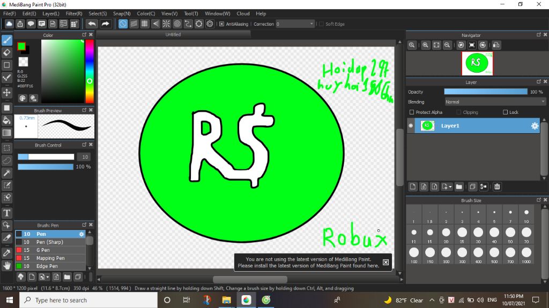The height and width of the screenshot is (308, 549).
Task: Choose the Text tool
Action: coord(6,213)
